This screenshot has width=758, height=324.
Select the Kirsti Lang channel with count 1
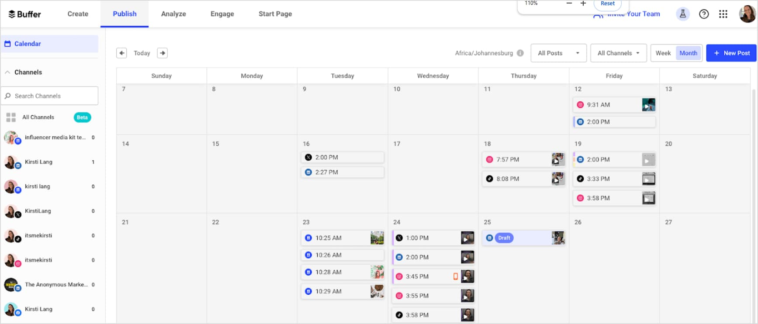(49, 162)
